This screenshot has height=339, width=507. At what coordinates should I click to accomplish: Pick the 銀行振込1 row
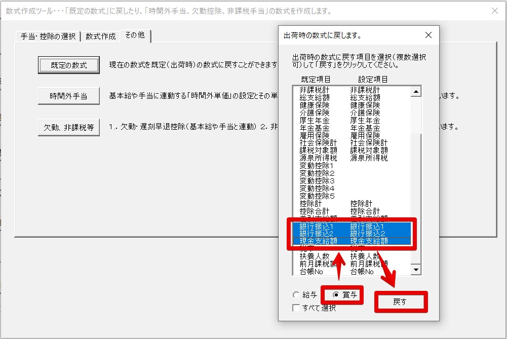coord(344,226)
